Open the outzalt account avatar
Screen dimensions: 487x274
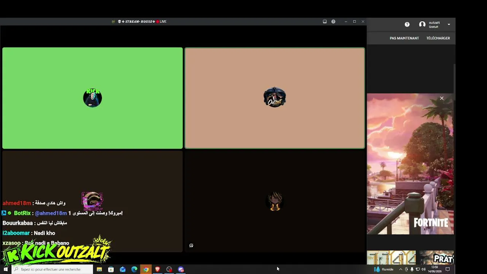pos(422,24)
